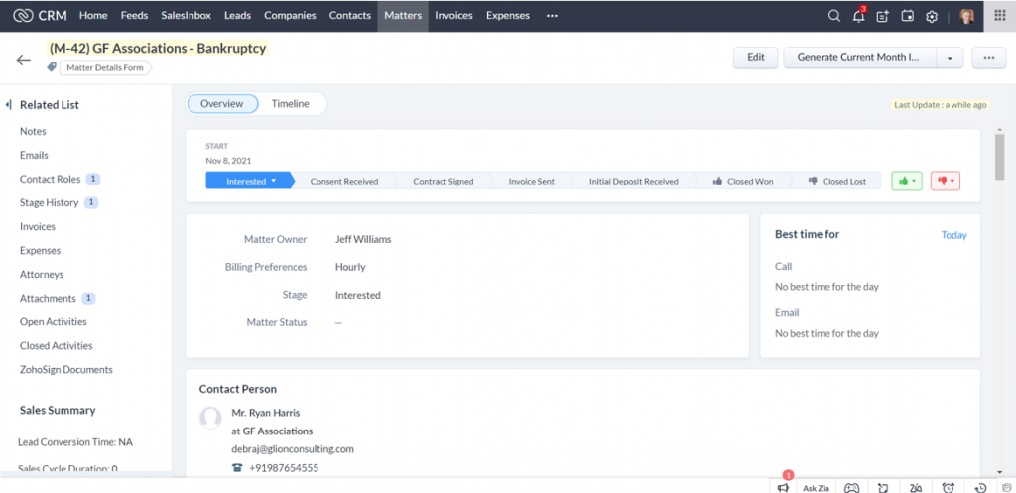The width and height of the screenshot is (1016, 493).
Task: Open the Interested stage dropdown
Action: coord(274,181)
